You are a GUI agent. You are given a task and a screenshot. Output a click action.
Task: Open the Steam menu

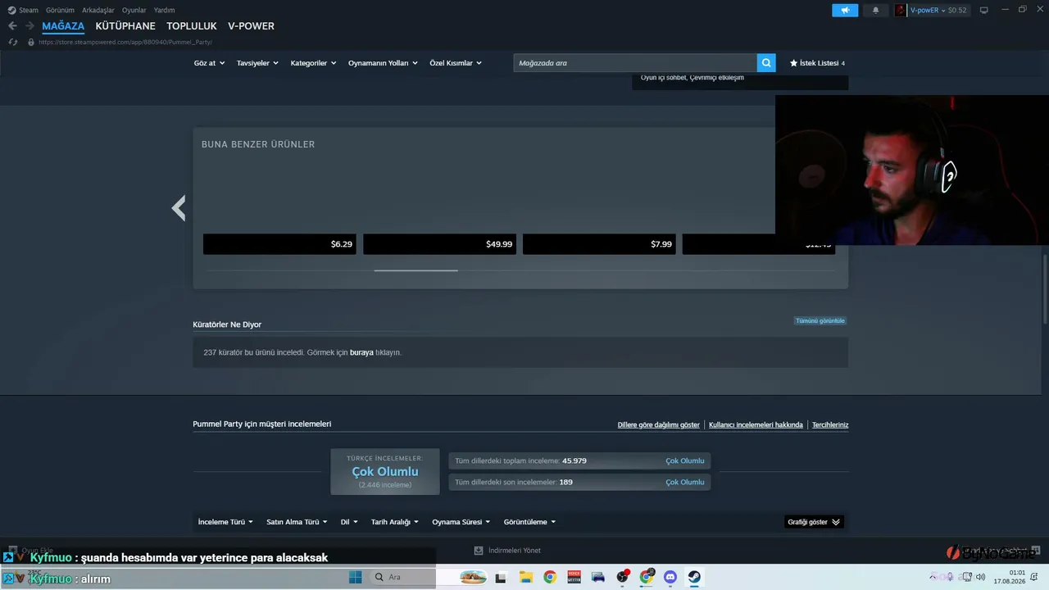click(29, 10)
